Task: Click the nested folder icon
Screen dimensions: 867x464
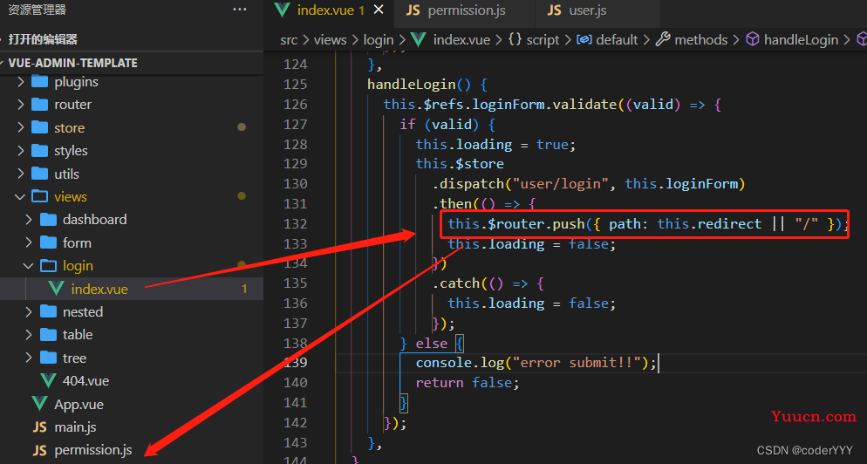Action: [48, 312]
